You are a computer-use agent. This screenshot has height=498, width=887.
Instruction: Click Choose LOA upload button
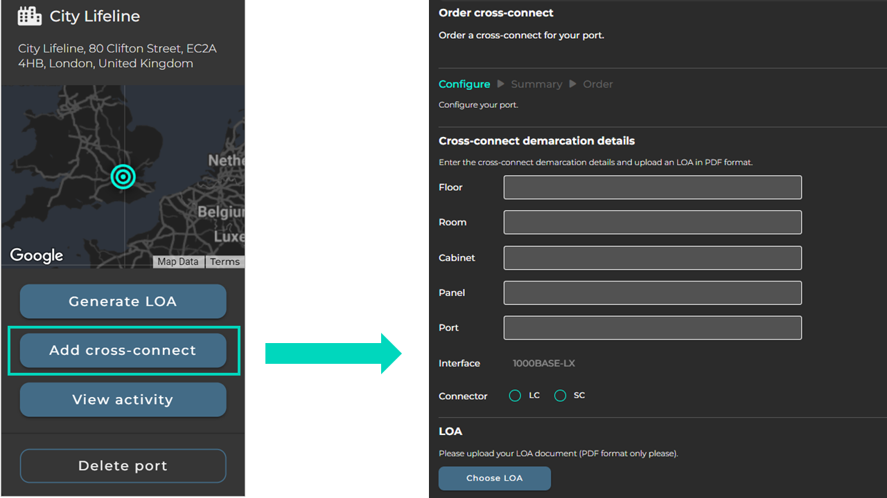495,478
